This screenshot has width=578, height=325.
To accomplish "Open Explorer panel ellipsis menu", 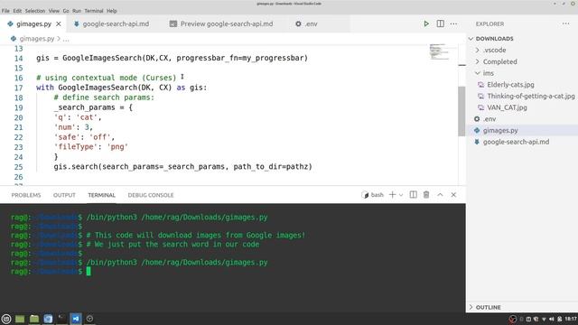I will point(566,23).
